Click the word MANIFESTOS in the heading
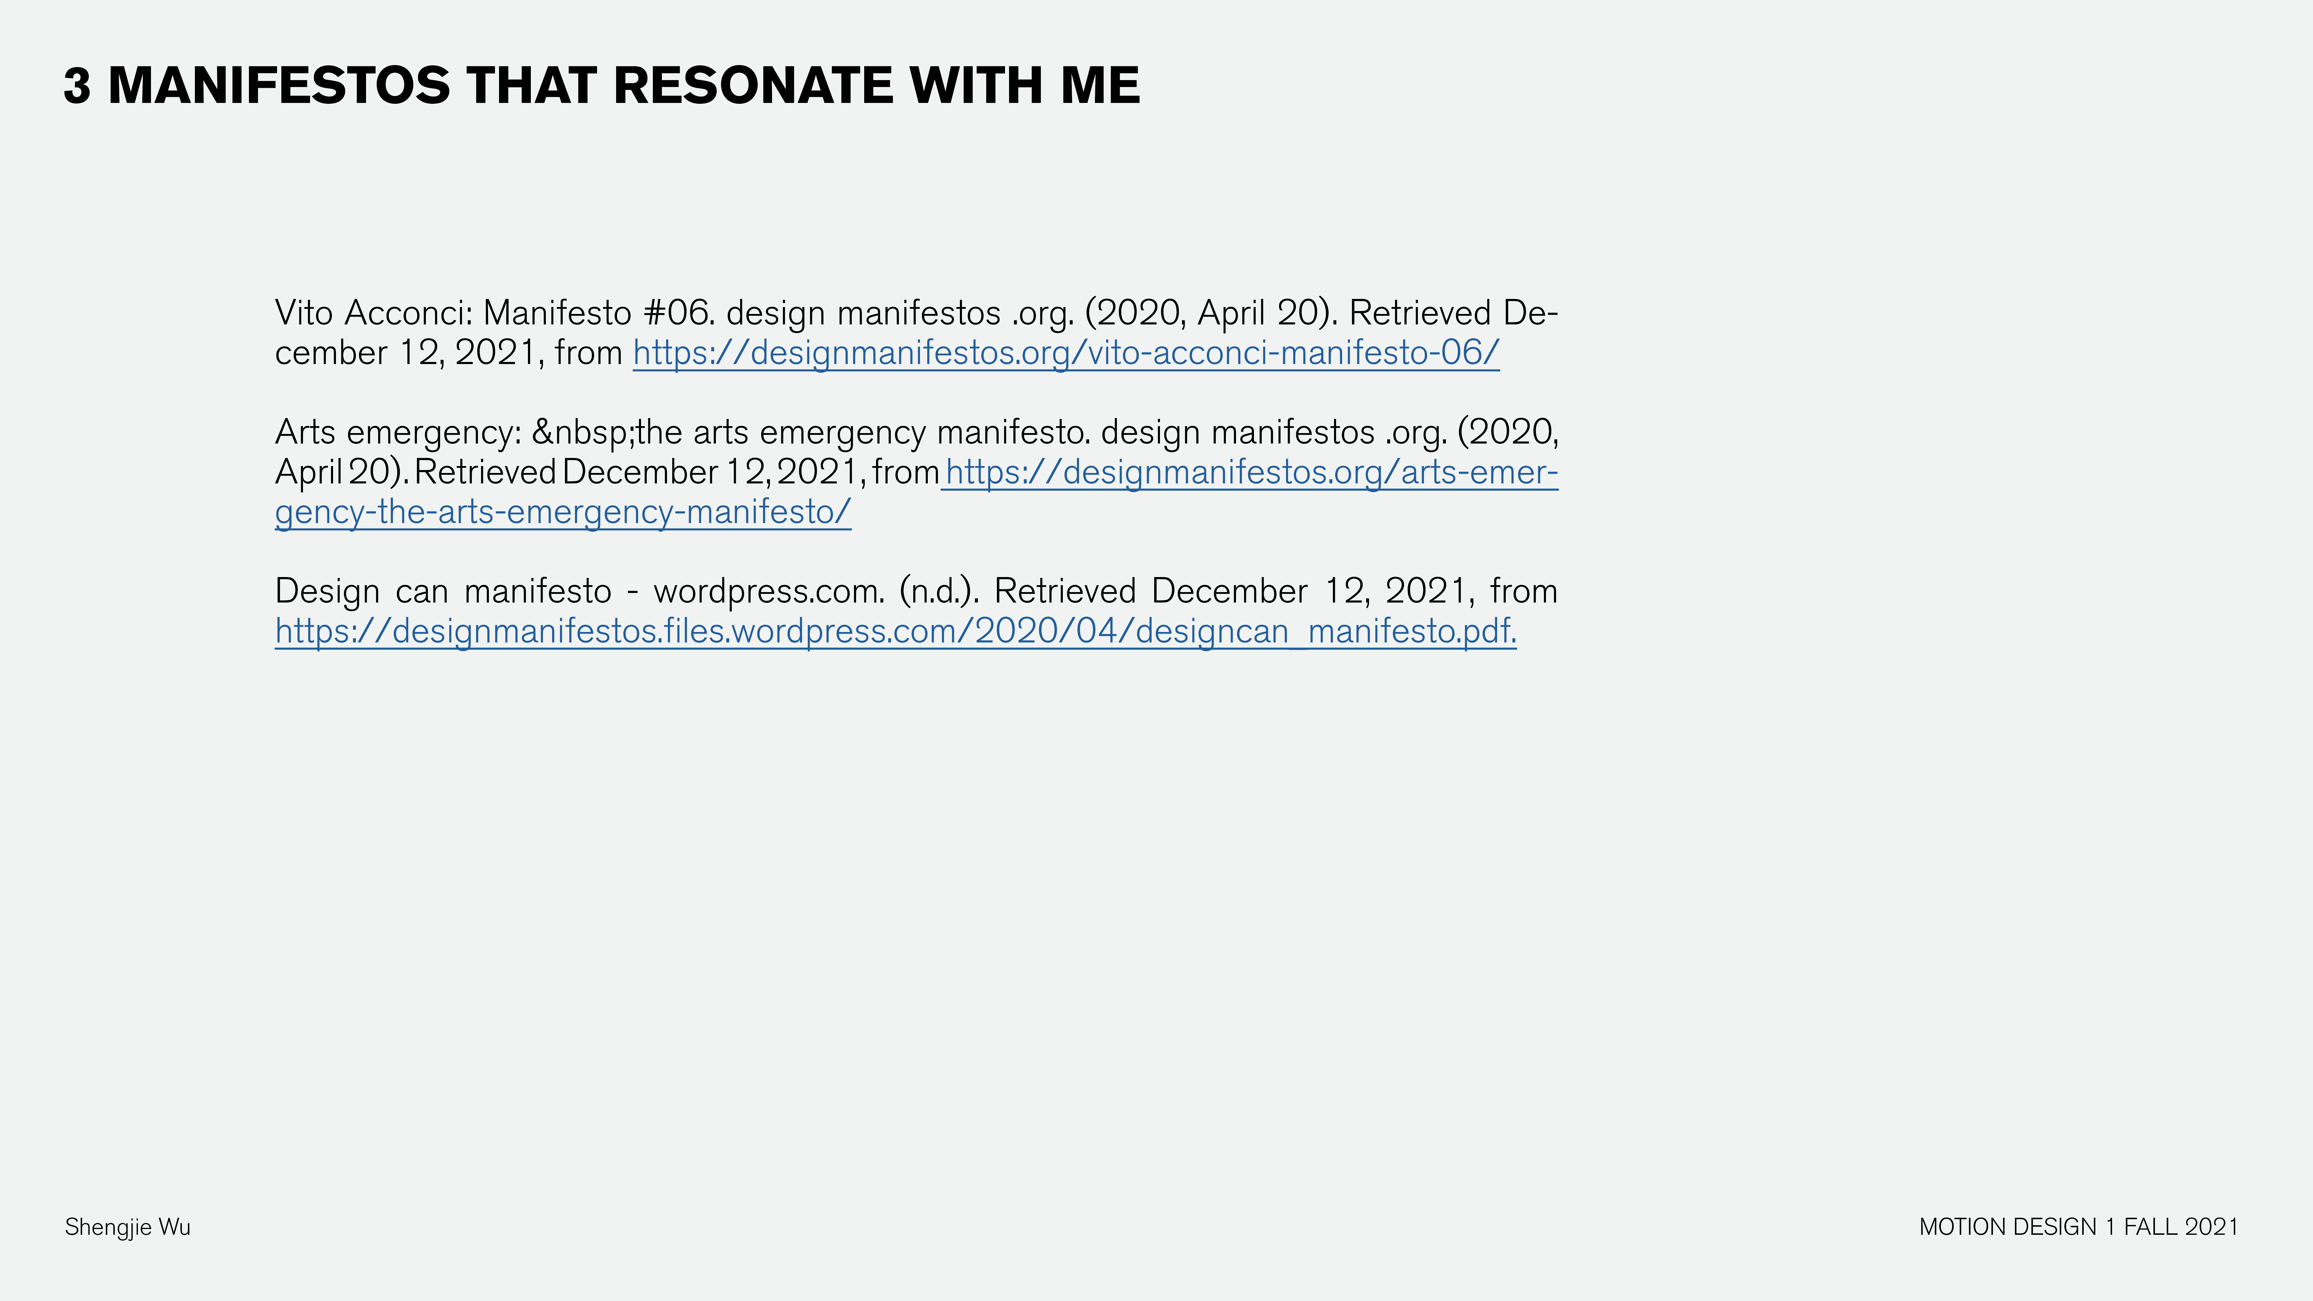2313x1301 pixels. click(x=278, y=86)
